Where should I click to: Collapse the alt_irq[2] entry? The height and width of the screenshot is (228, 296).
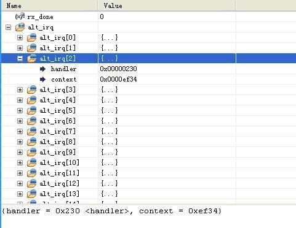(20, 58)
